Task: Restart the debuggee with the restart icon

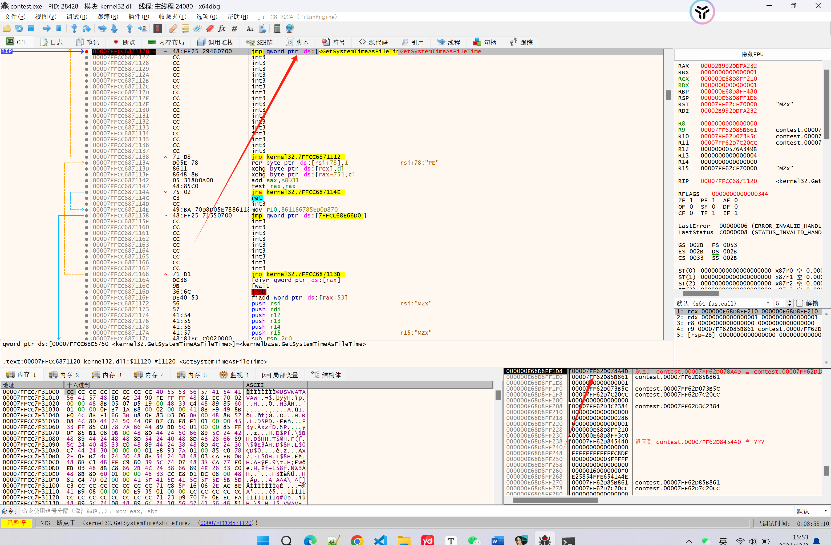Action: click(19, 29)
